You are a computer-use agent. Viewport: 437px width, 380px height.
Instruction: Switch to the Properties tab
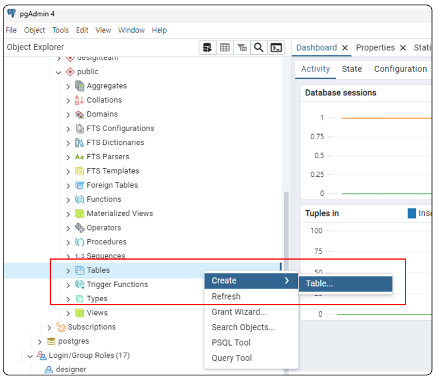[375, 47]
